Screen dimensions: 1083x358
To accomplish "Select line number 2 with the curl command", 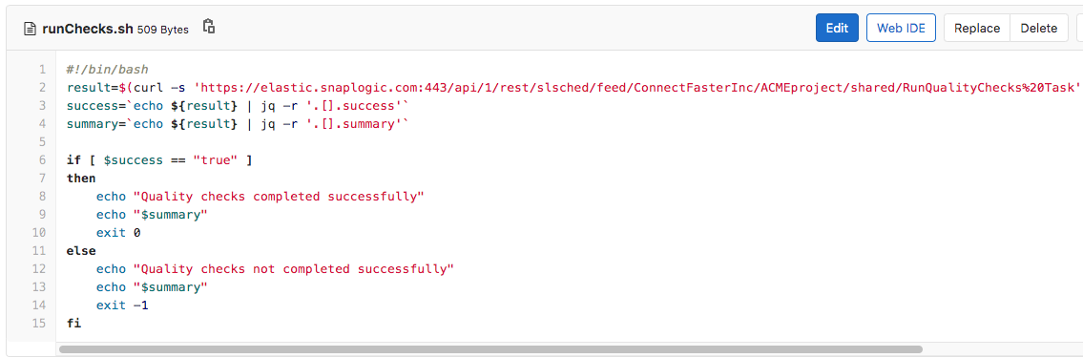I will tap(42, 88).
